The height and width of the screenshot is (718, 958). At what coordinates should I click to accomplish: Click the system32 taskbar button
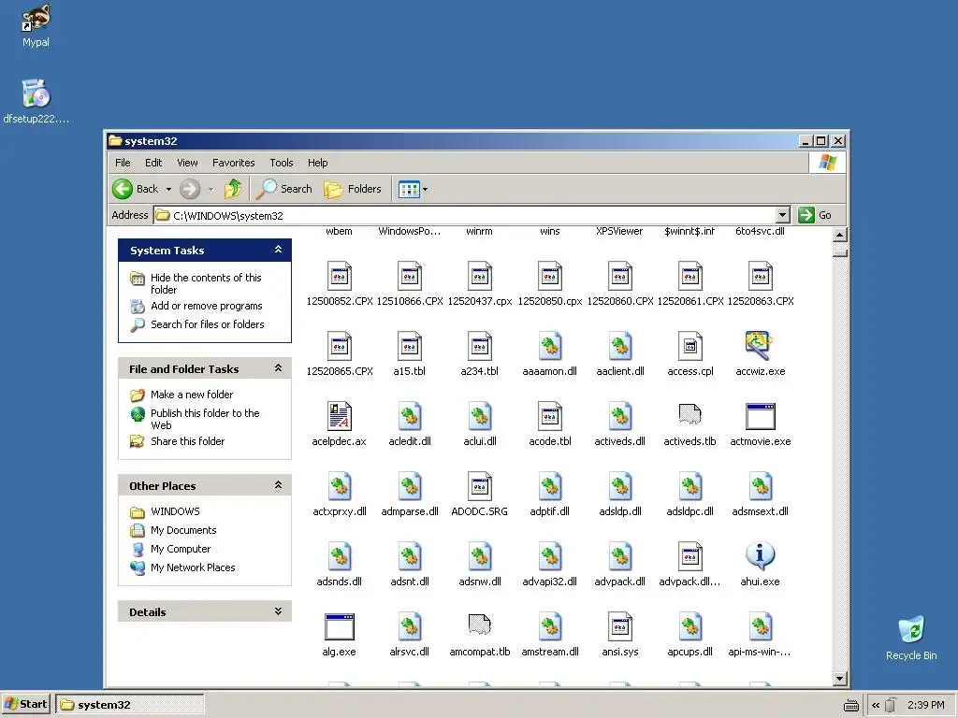point(129,705)
